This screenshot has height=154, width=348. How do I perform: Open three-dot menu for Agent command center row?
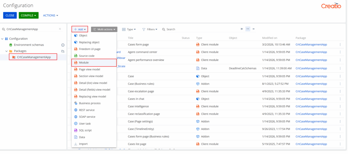point(340,52)
